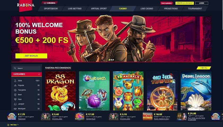Select the first banner carousel dot

(109, 60)
